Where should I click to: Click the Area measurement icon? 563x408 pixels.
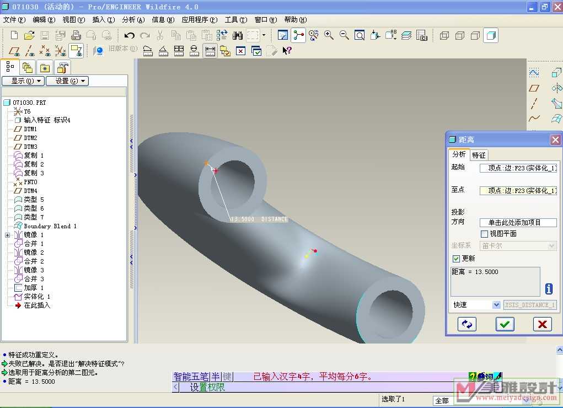[x=179, y=51]
